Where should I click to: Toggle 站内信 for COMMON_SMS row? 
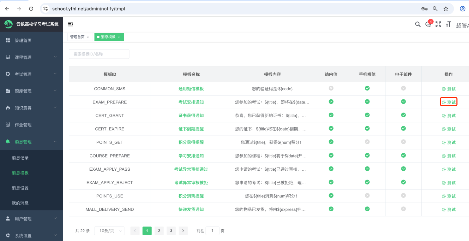[331, 88]
